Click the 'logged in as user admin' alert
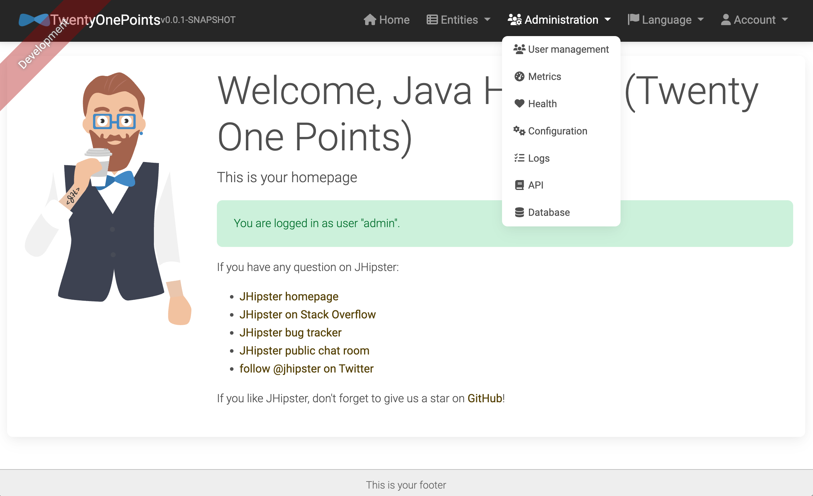The height and width of the screenshot is (496, 813). [505, 224]
